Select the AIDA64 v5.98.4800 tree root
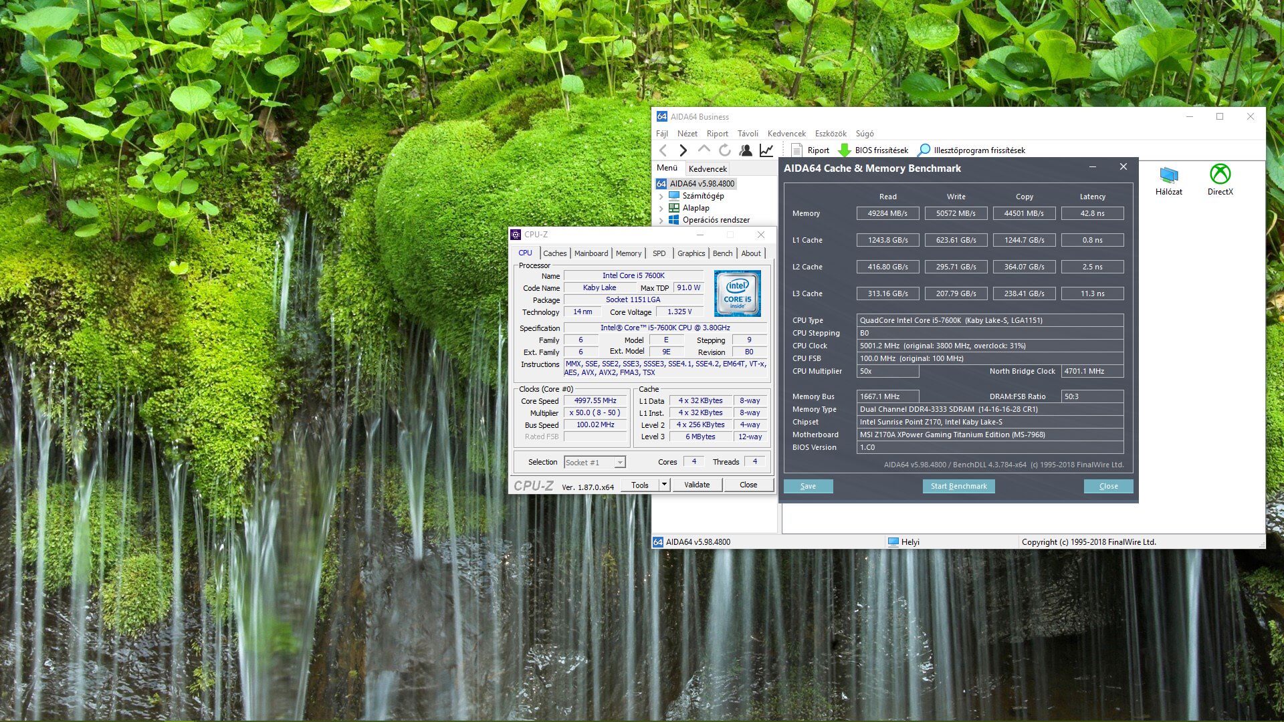This screenshot has width=1284, height=722. pyautogui.click(x=702, y=184)
